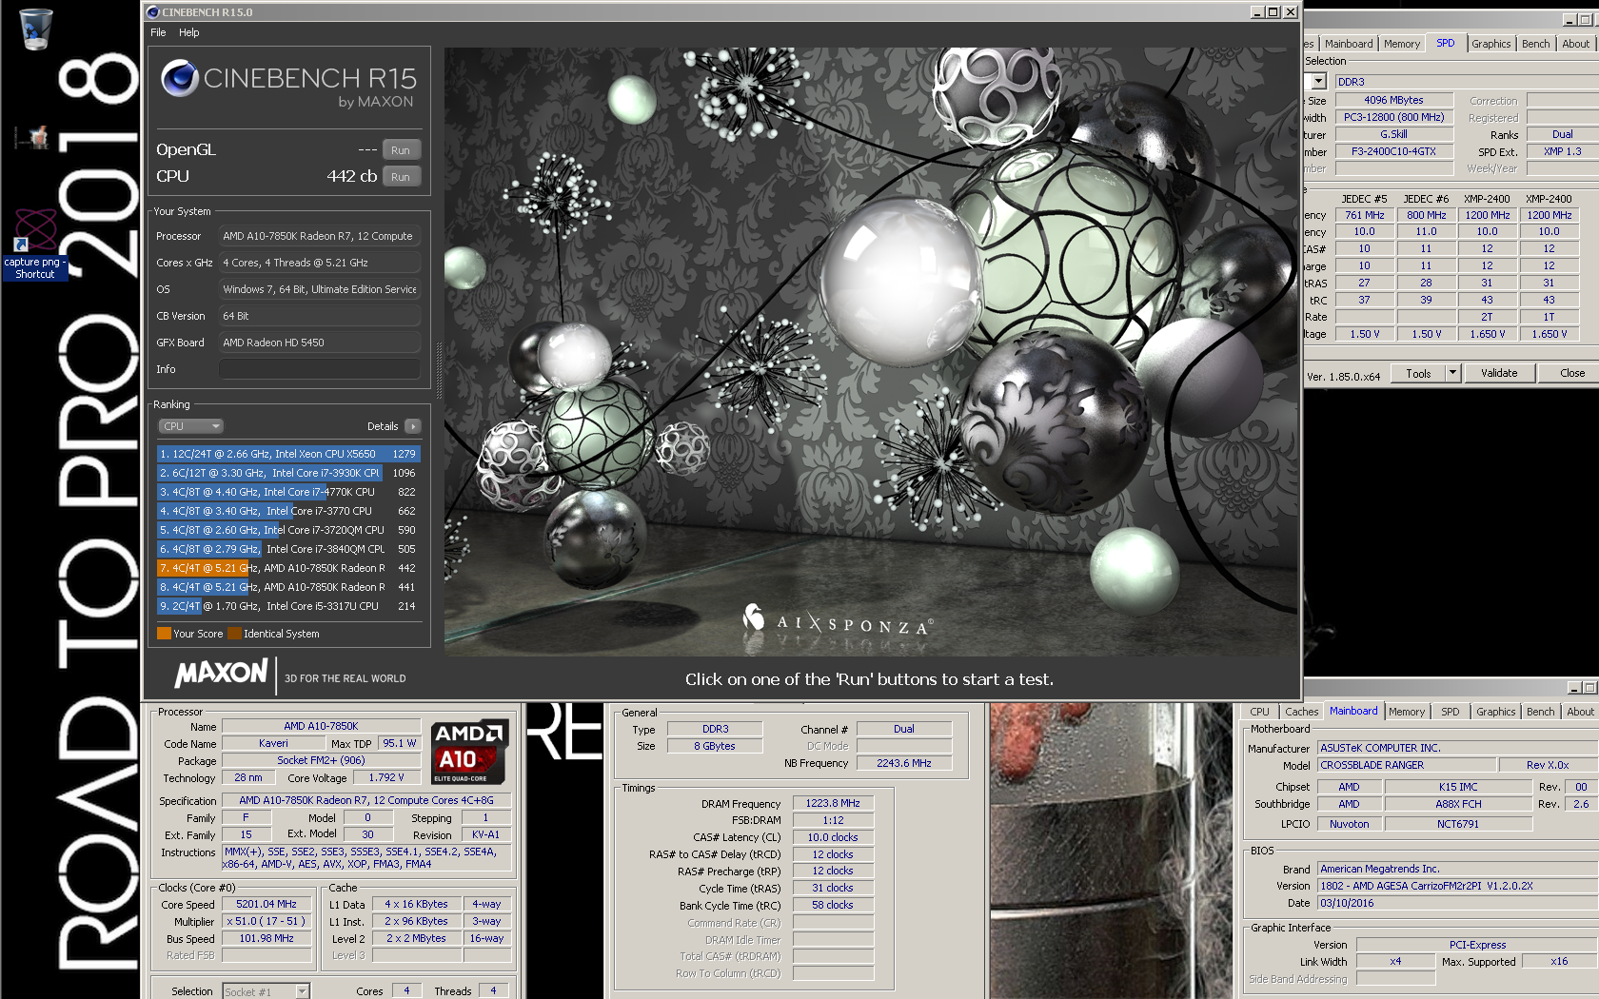Run the OpenGL benchmark
Screen dimensions: 1599x999
[401, 150]
